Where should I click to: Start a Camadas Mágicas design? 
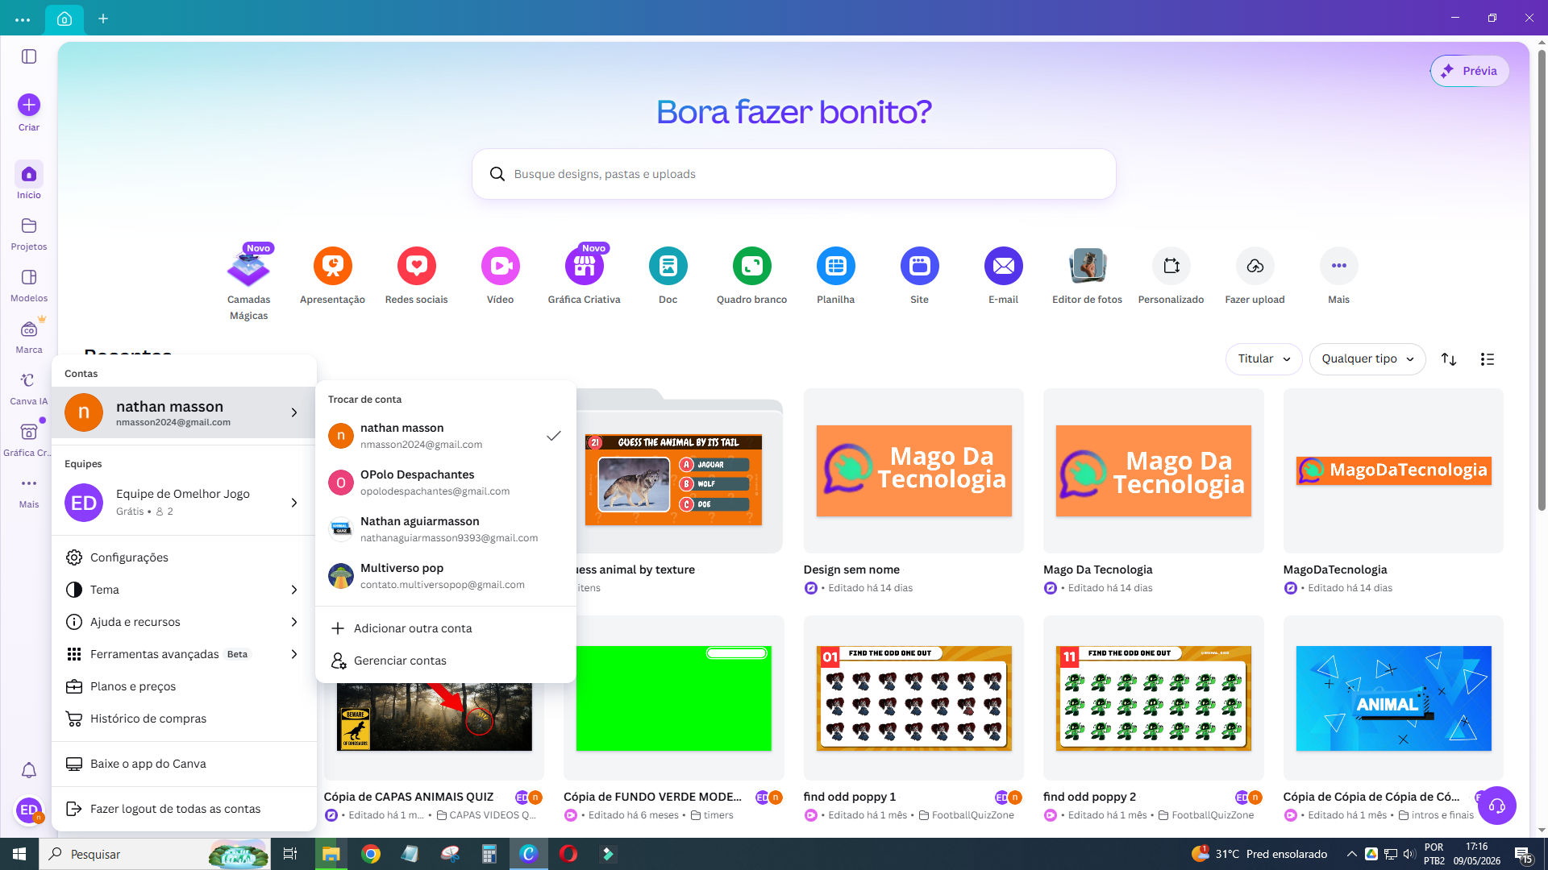248,283
